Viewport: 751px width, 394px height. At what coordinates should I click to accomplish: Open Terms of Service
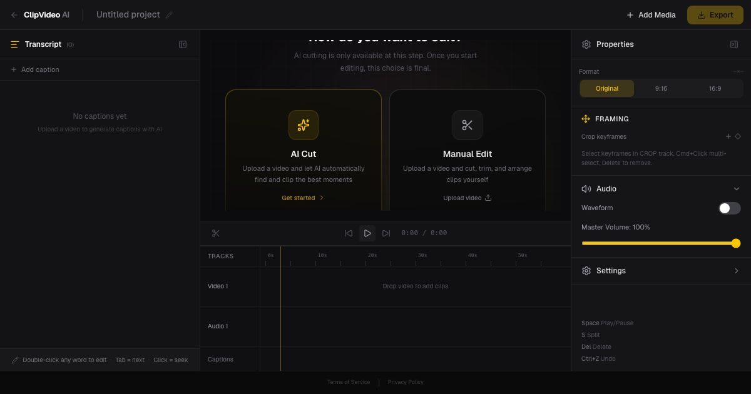point(349,382)
